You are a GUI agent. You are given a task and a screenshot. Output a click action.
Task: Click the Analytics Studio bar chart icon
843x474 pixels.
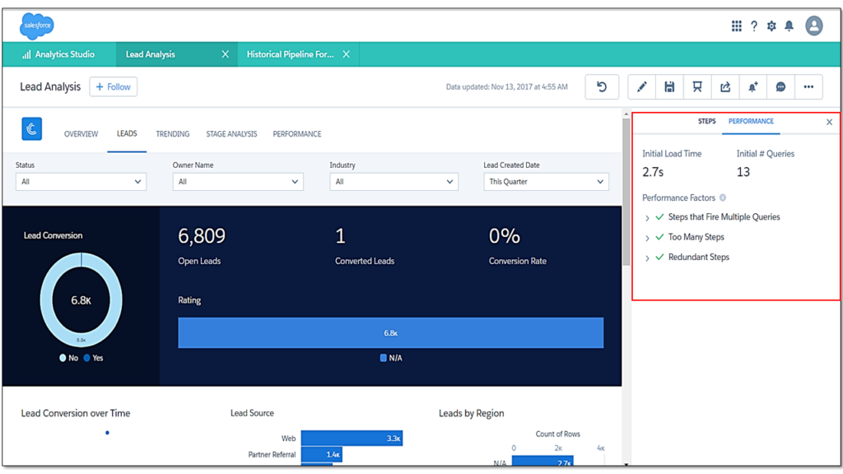pyautogui.click(x=26, y=54)
